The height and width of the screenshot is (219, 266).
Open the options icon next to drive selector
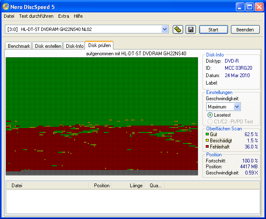point(178,30)
